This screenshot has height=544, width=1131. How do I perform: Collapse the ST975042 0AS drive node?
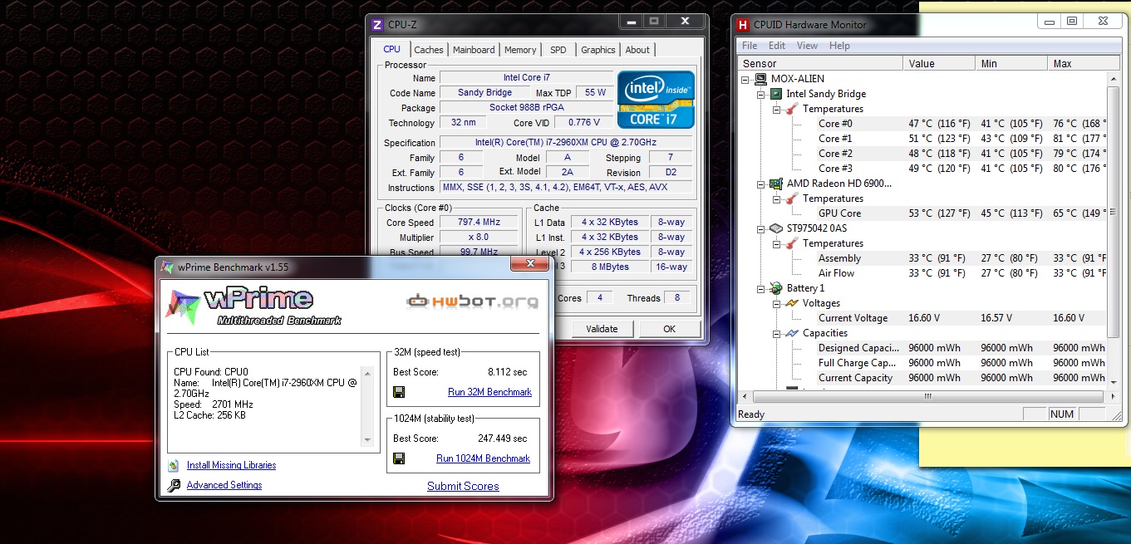760,228
